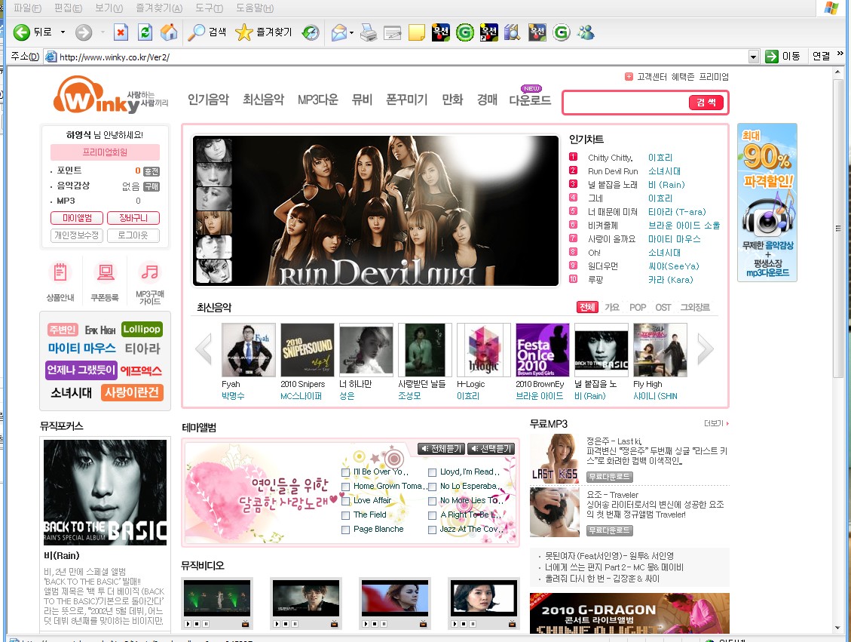Click the red 검색 search button
Viewport: 851px width, 642px height.
(x=706, y=103)
